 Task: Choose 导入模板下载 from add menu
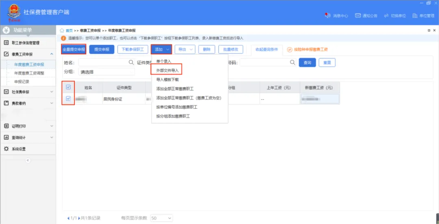click(167, 80)
